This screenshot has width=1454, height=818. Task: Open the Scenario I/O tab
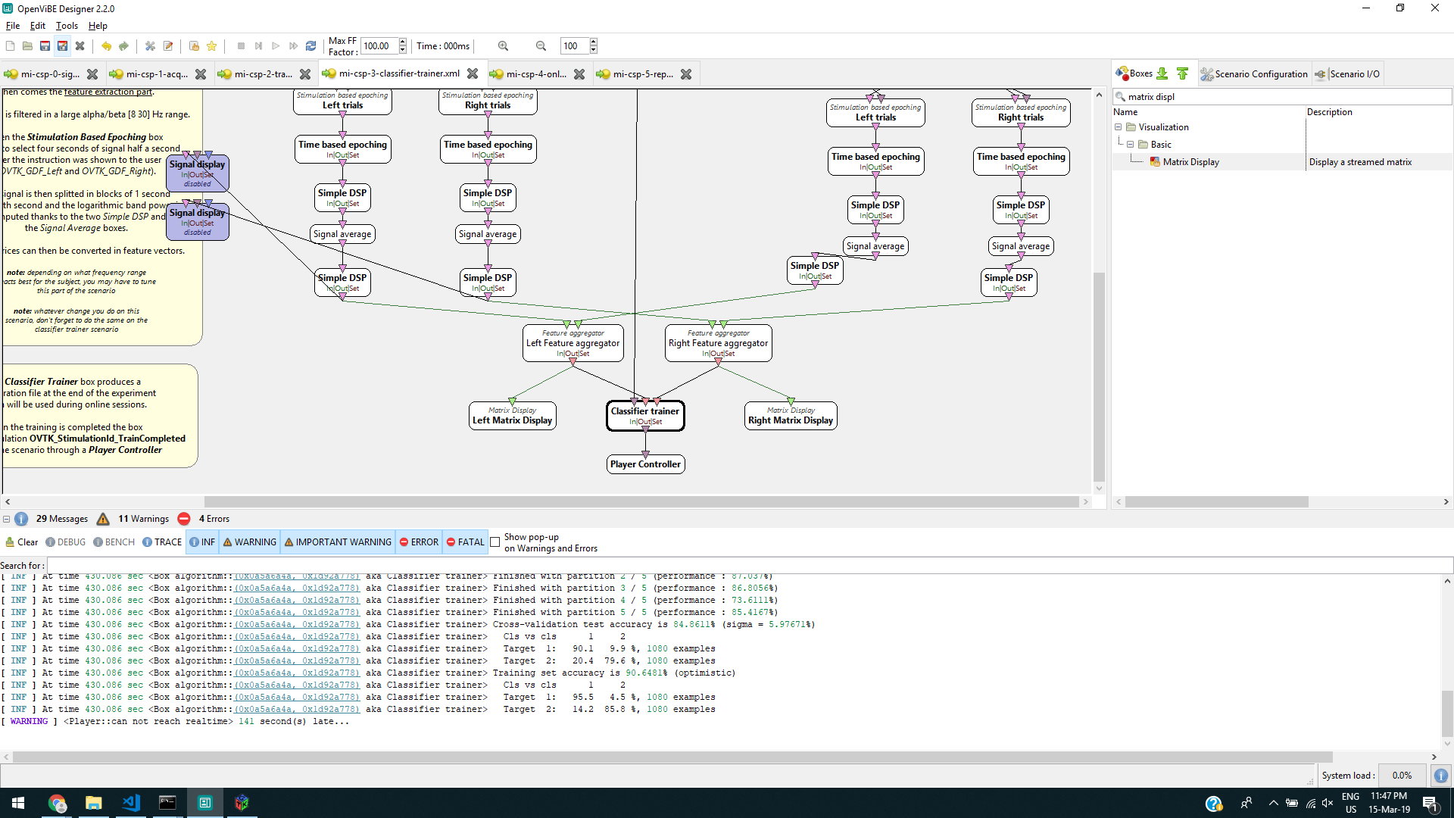pos(1347,74)
